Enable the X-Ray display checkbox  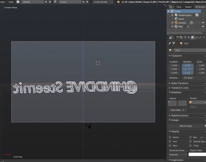[x=190, y=146]
